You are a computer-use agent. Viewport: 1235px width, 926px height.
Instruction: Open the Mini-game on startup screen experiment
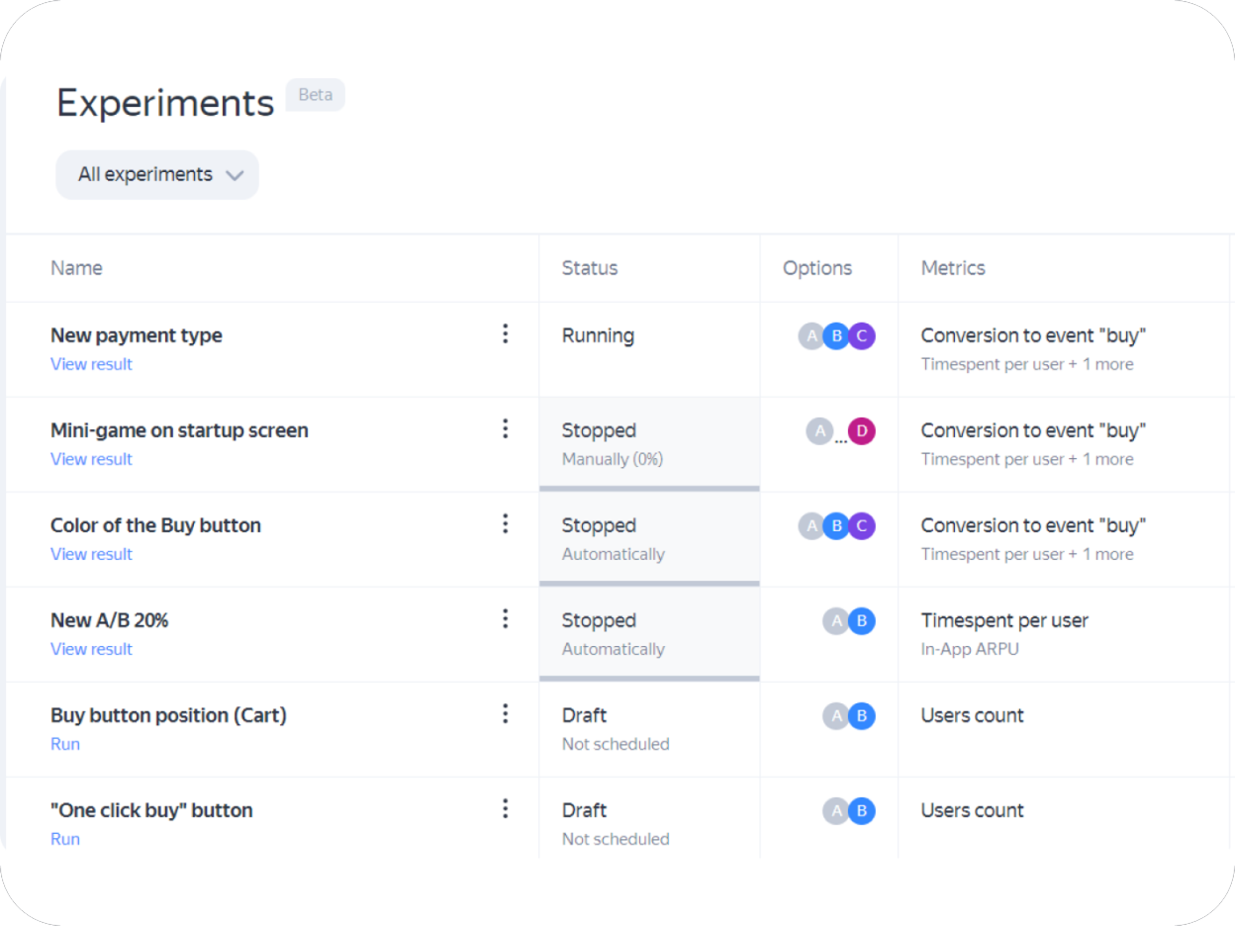[x=179, y=430]
